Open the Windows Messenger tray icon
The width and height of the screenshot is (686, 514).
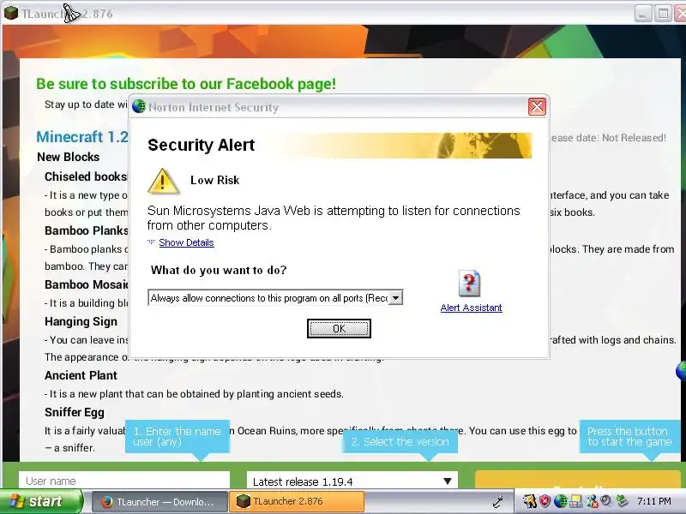point(592,501)
